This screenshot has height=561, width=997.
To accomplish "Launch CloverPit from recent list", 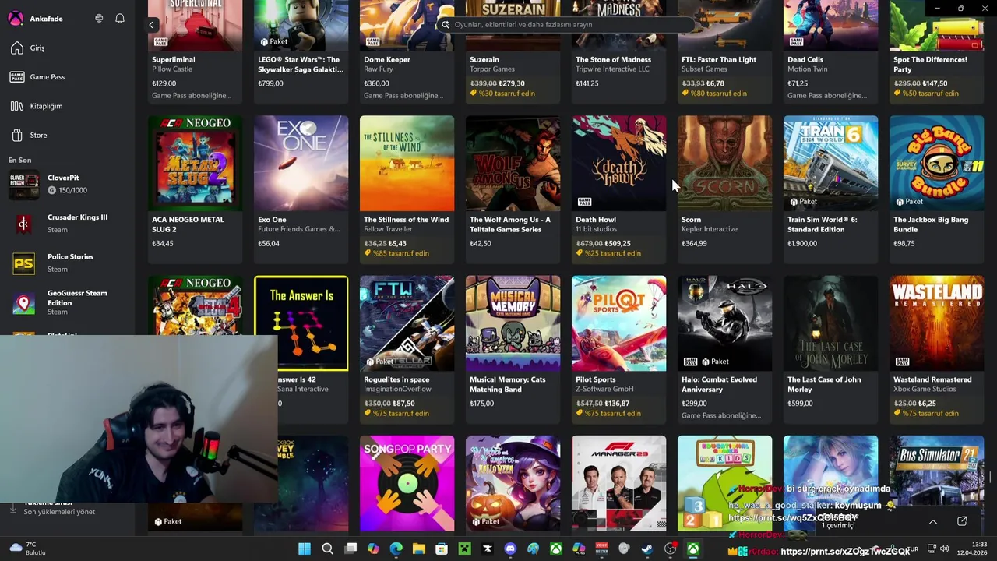I will coord(67,184).
